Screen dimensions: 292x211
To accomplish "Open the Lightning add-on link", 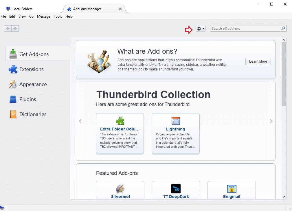I will coord(176,129).
